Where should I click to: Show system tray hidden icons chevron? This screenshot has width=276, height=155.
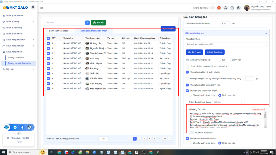tap(244, 152)
